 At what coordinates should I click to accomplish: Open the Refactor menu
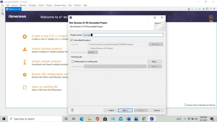tap(23, 5)
